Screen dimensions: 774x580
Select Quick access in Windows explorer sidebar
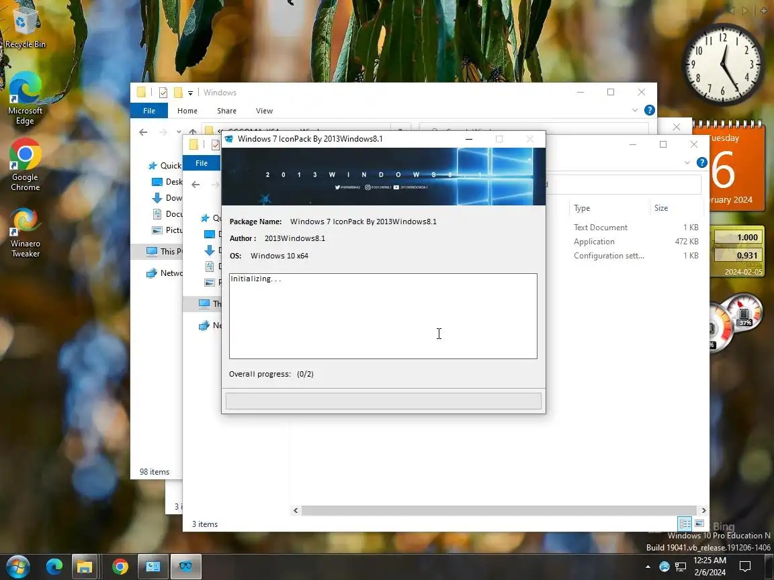tap(165, 166)
